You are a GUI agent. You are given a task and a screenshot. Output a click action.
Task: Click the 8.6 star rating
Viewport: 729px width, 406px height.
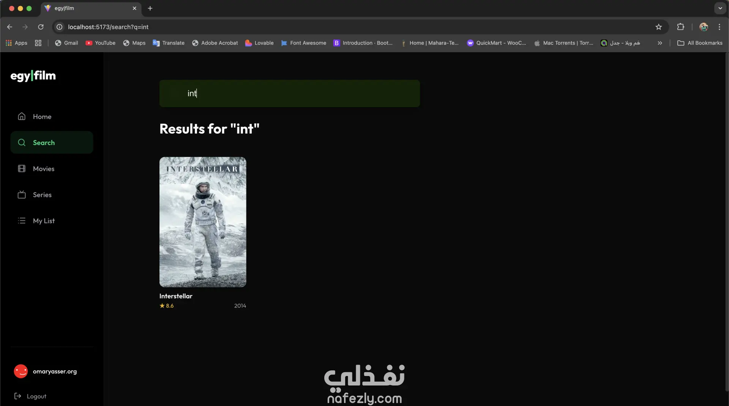point(167,306)
